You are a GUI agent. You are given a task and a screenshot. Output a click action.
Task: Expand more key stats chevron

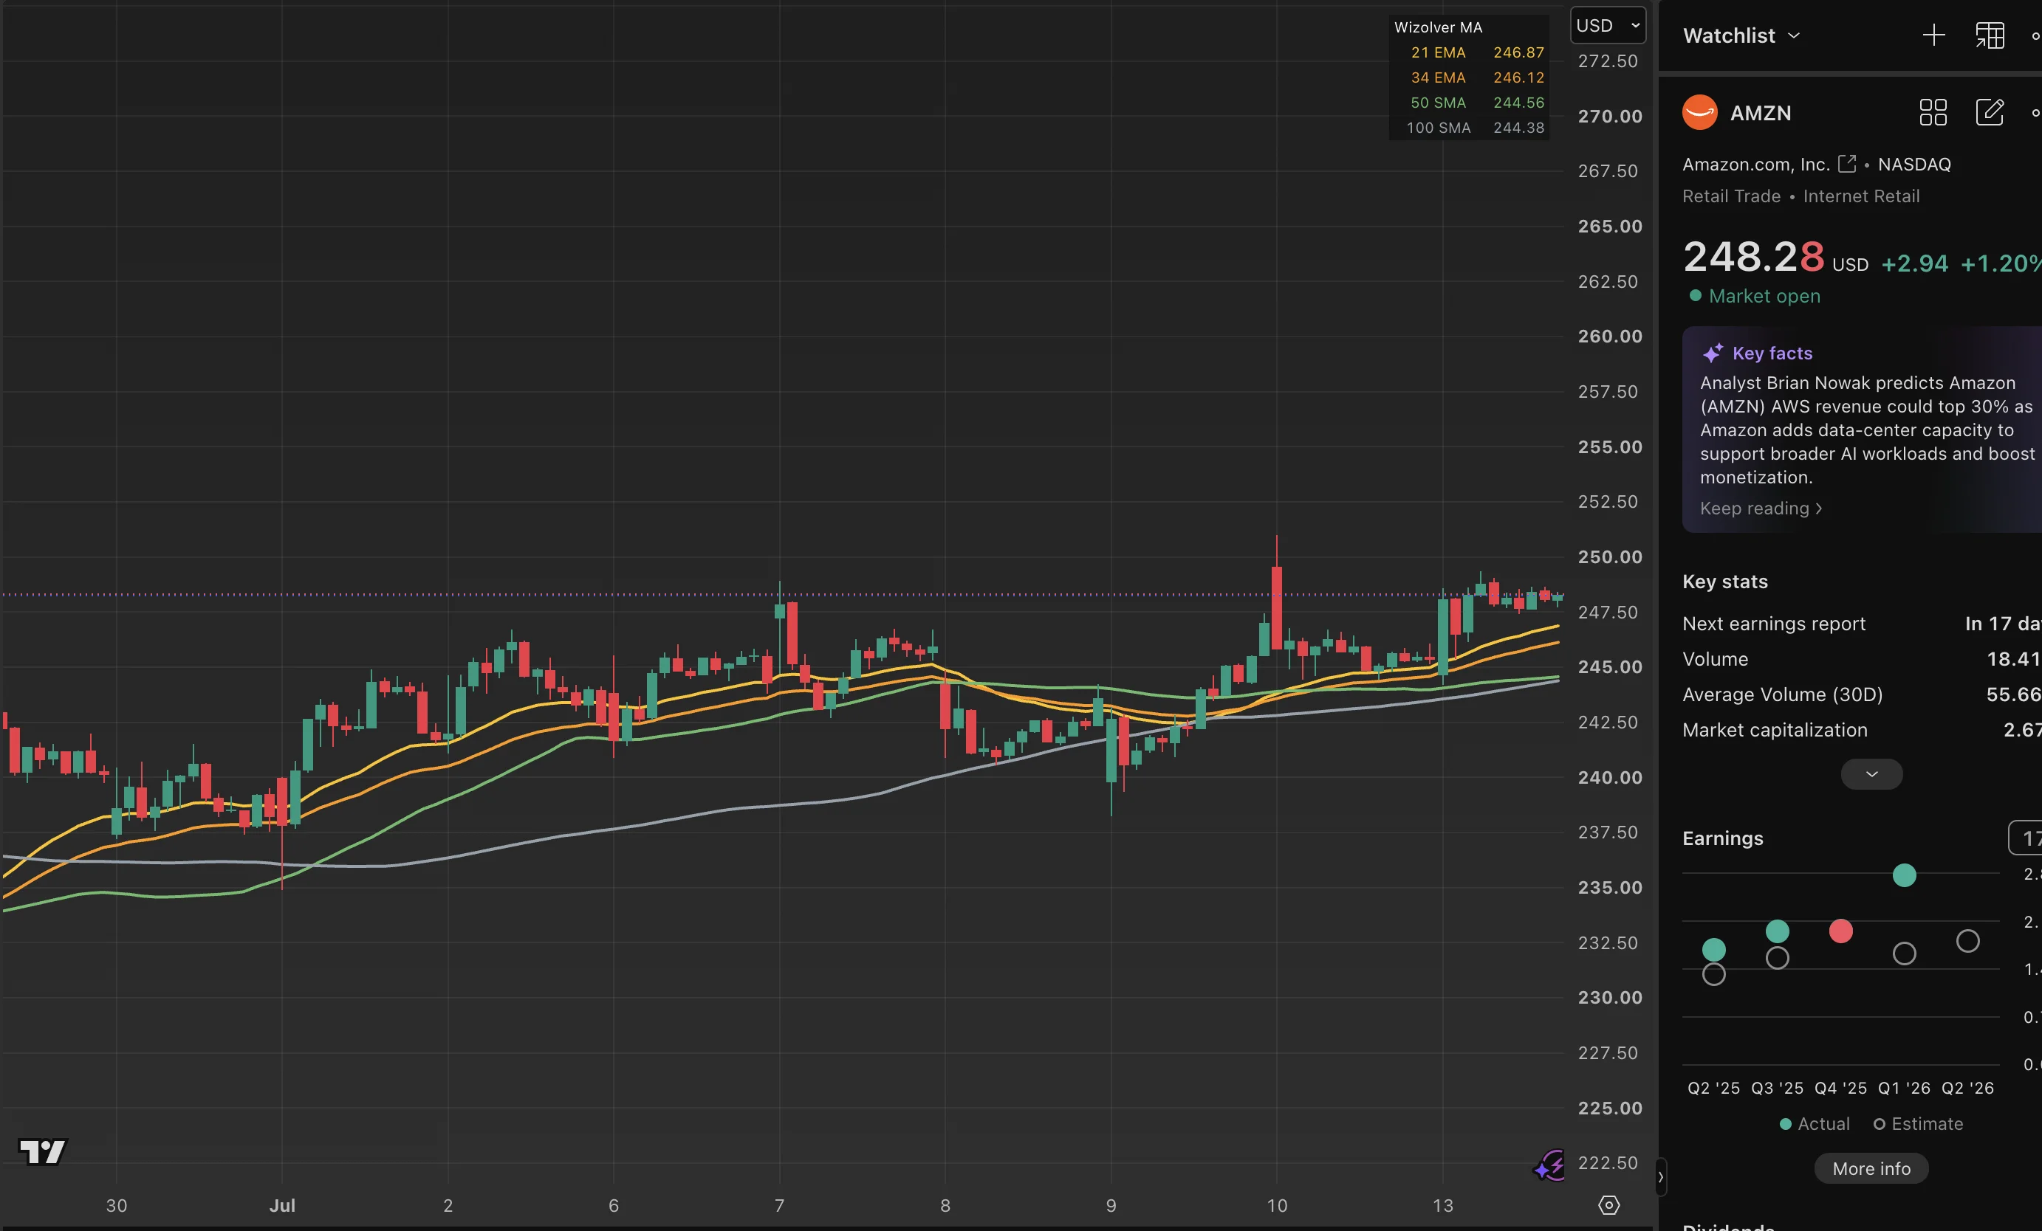[1871, 773]
